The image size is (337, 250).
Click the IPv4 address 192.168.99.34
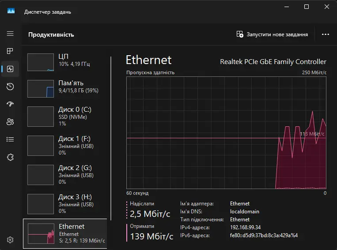point(245,227)
